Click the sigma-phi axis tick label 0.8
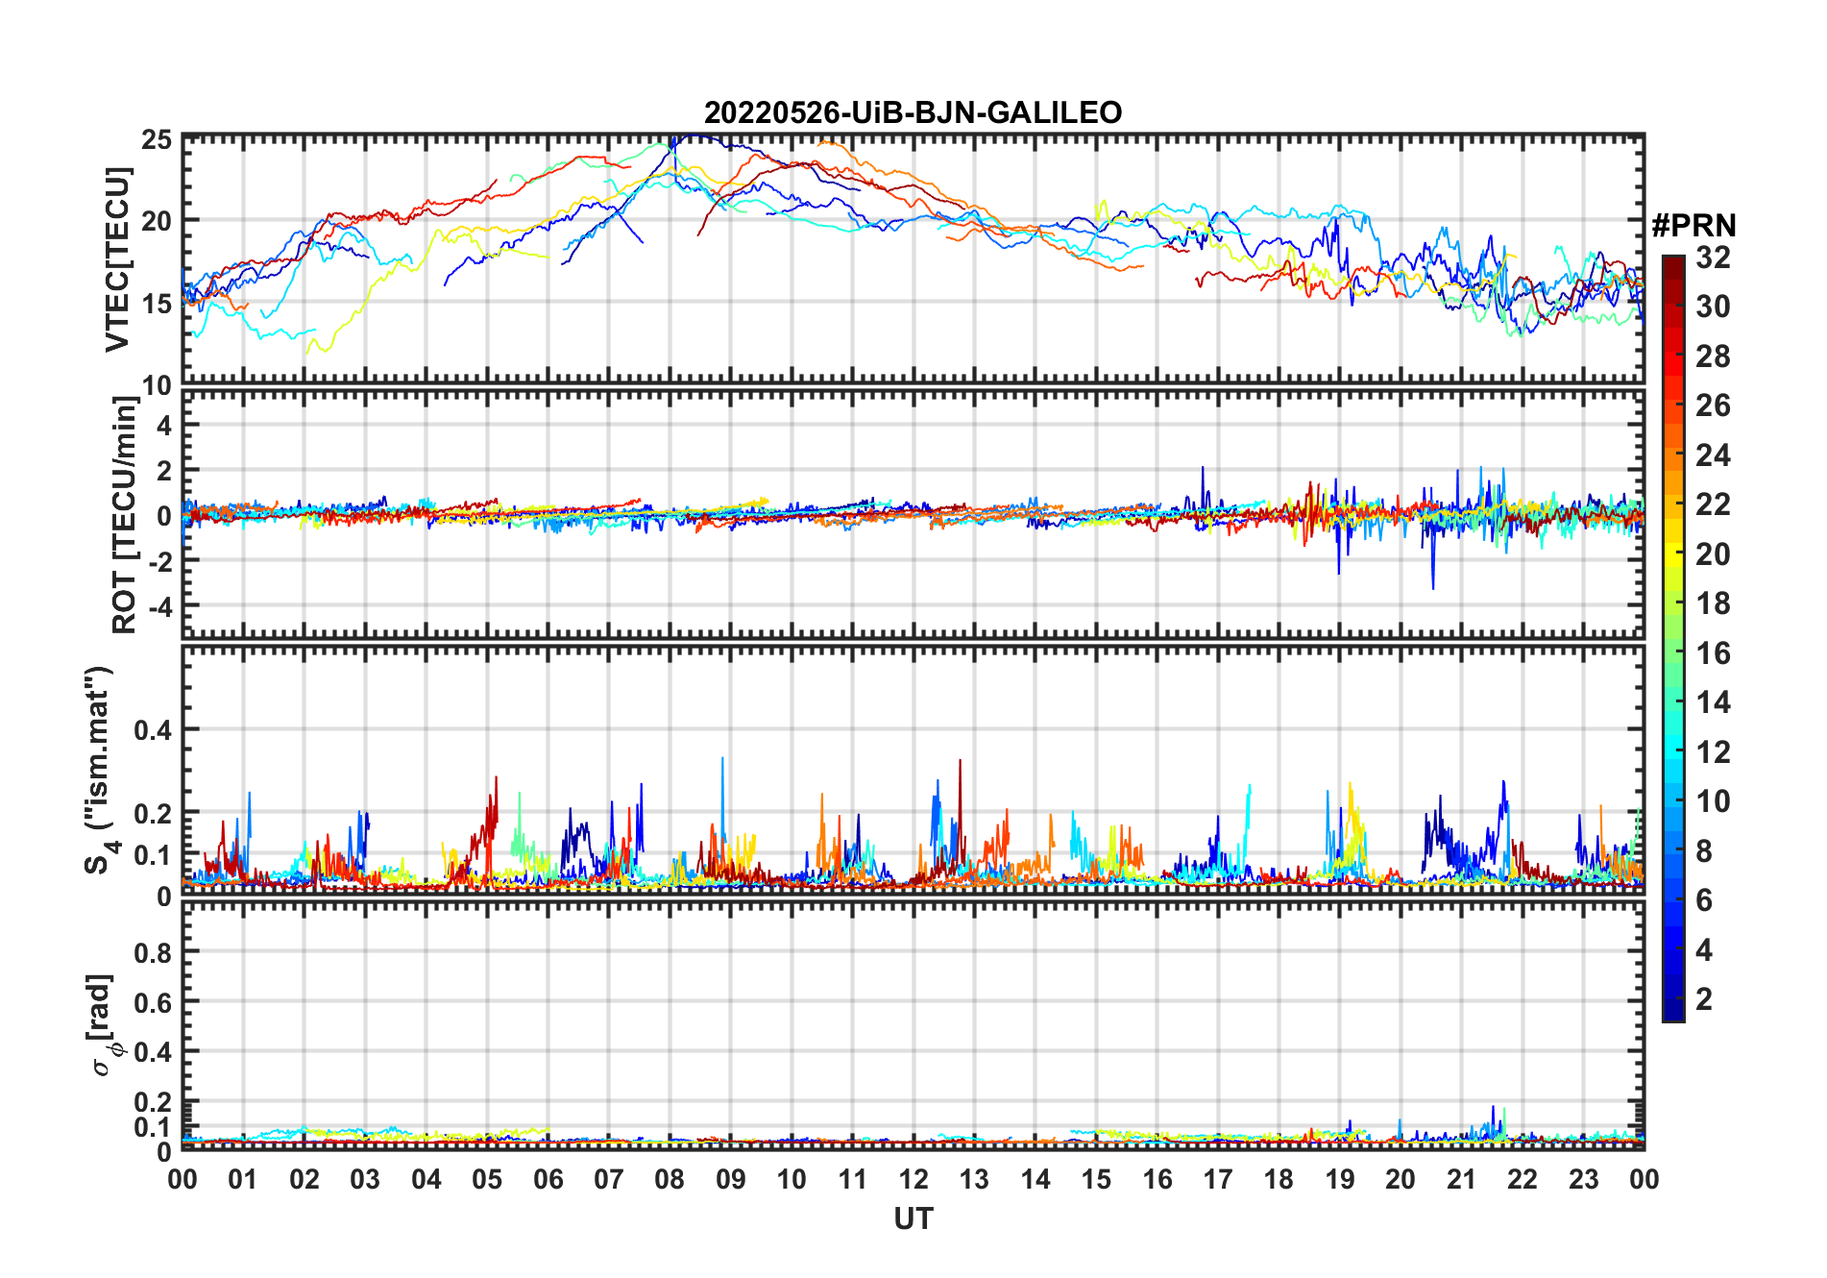Screen dimensions: 1827x1278 point(153,953)
